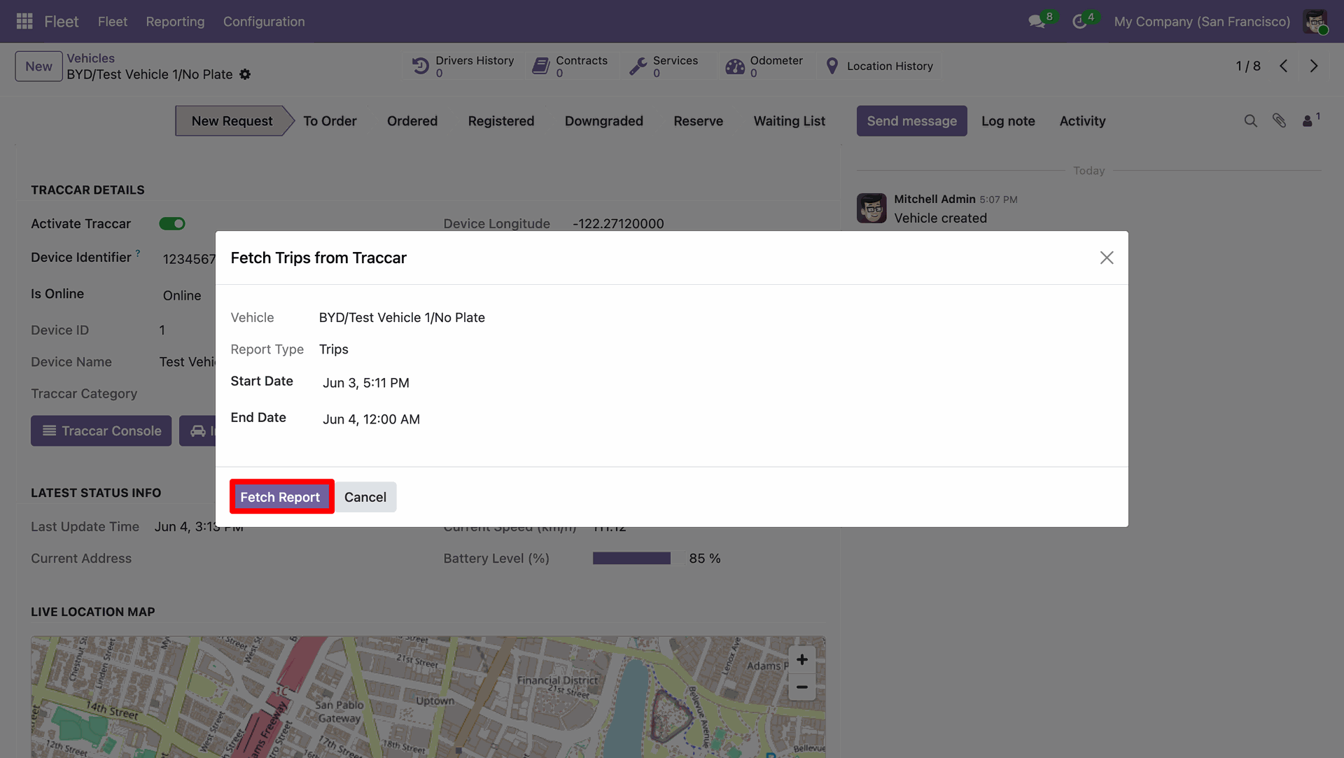Toggle the Activate Traccar switch

click(172, 223)
